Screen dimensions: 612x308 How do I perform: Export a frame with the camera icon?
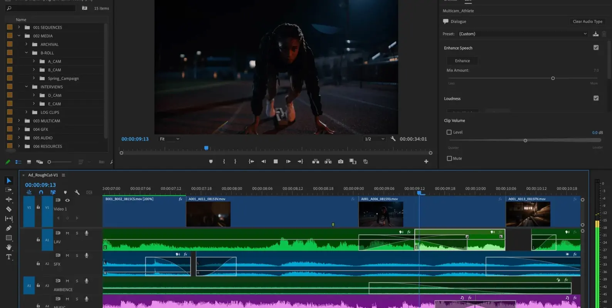(x=341, y=162)
